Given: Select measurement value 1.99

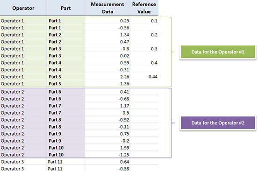Looking at the screenshot, I should [x=107, y=148].
